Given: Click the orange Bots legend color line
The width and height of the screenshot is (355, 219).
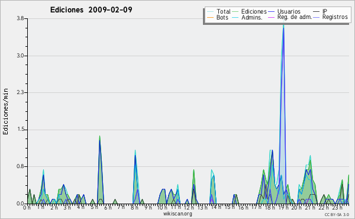Looking at the screenshot, I should (x=210, y=17).
